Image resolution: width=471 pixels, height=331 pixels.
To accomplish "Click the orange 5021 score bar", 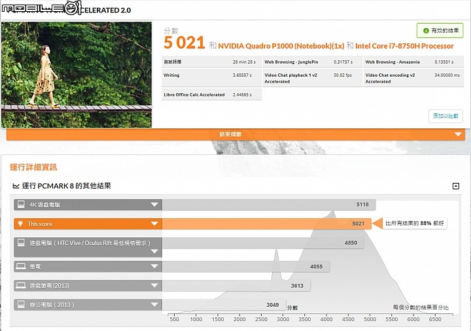I will [267, 224].
